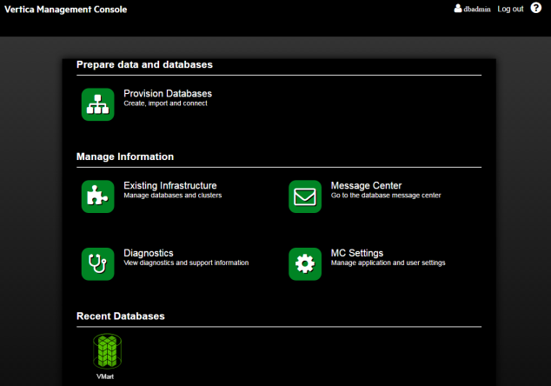Open the Existing Infrastructure puzzle icon
Screen dimensions: 551x386
pyautogui.click(x=97, y=196)
